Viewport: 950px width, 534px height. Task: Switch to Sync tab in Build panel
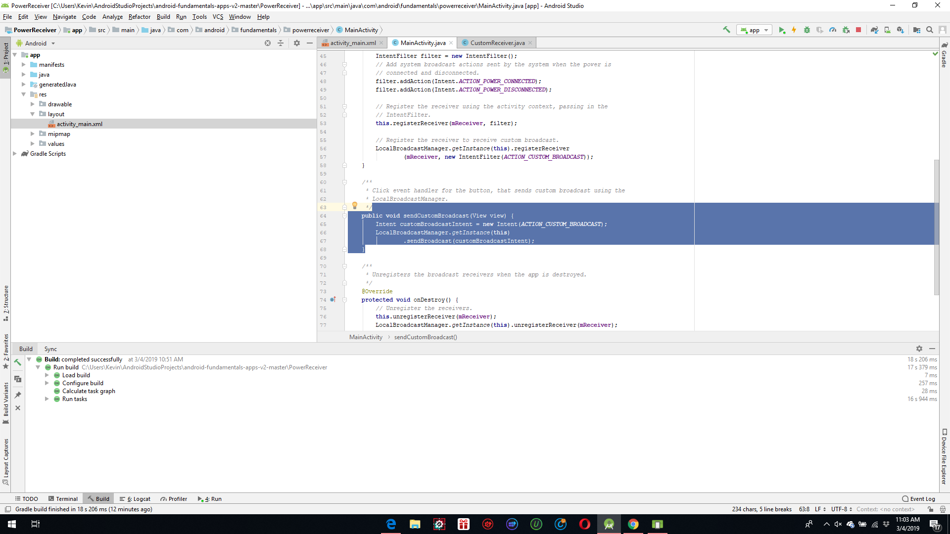[x=50, y=349]
